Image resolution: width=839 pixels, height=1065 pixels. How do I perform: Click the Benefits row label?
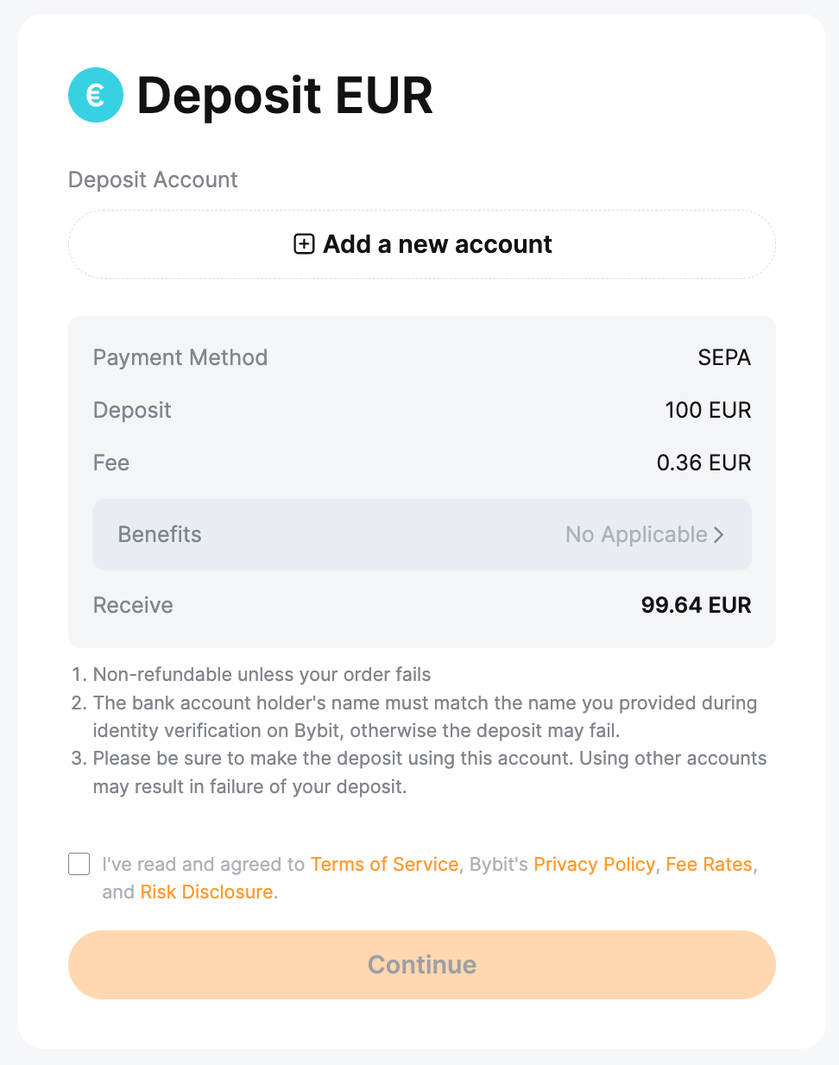160,535
